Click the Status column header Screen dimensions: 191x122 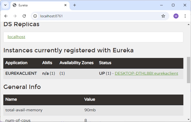(x=105, y=63)
